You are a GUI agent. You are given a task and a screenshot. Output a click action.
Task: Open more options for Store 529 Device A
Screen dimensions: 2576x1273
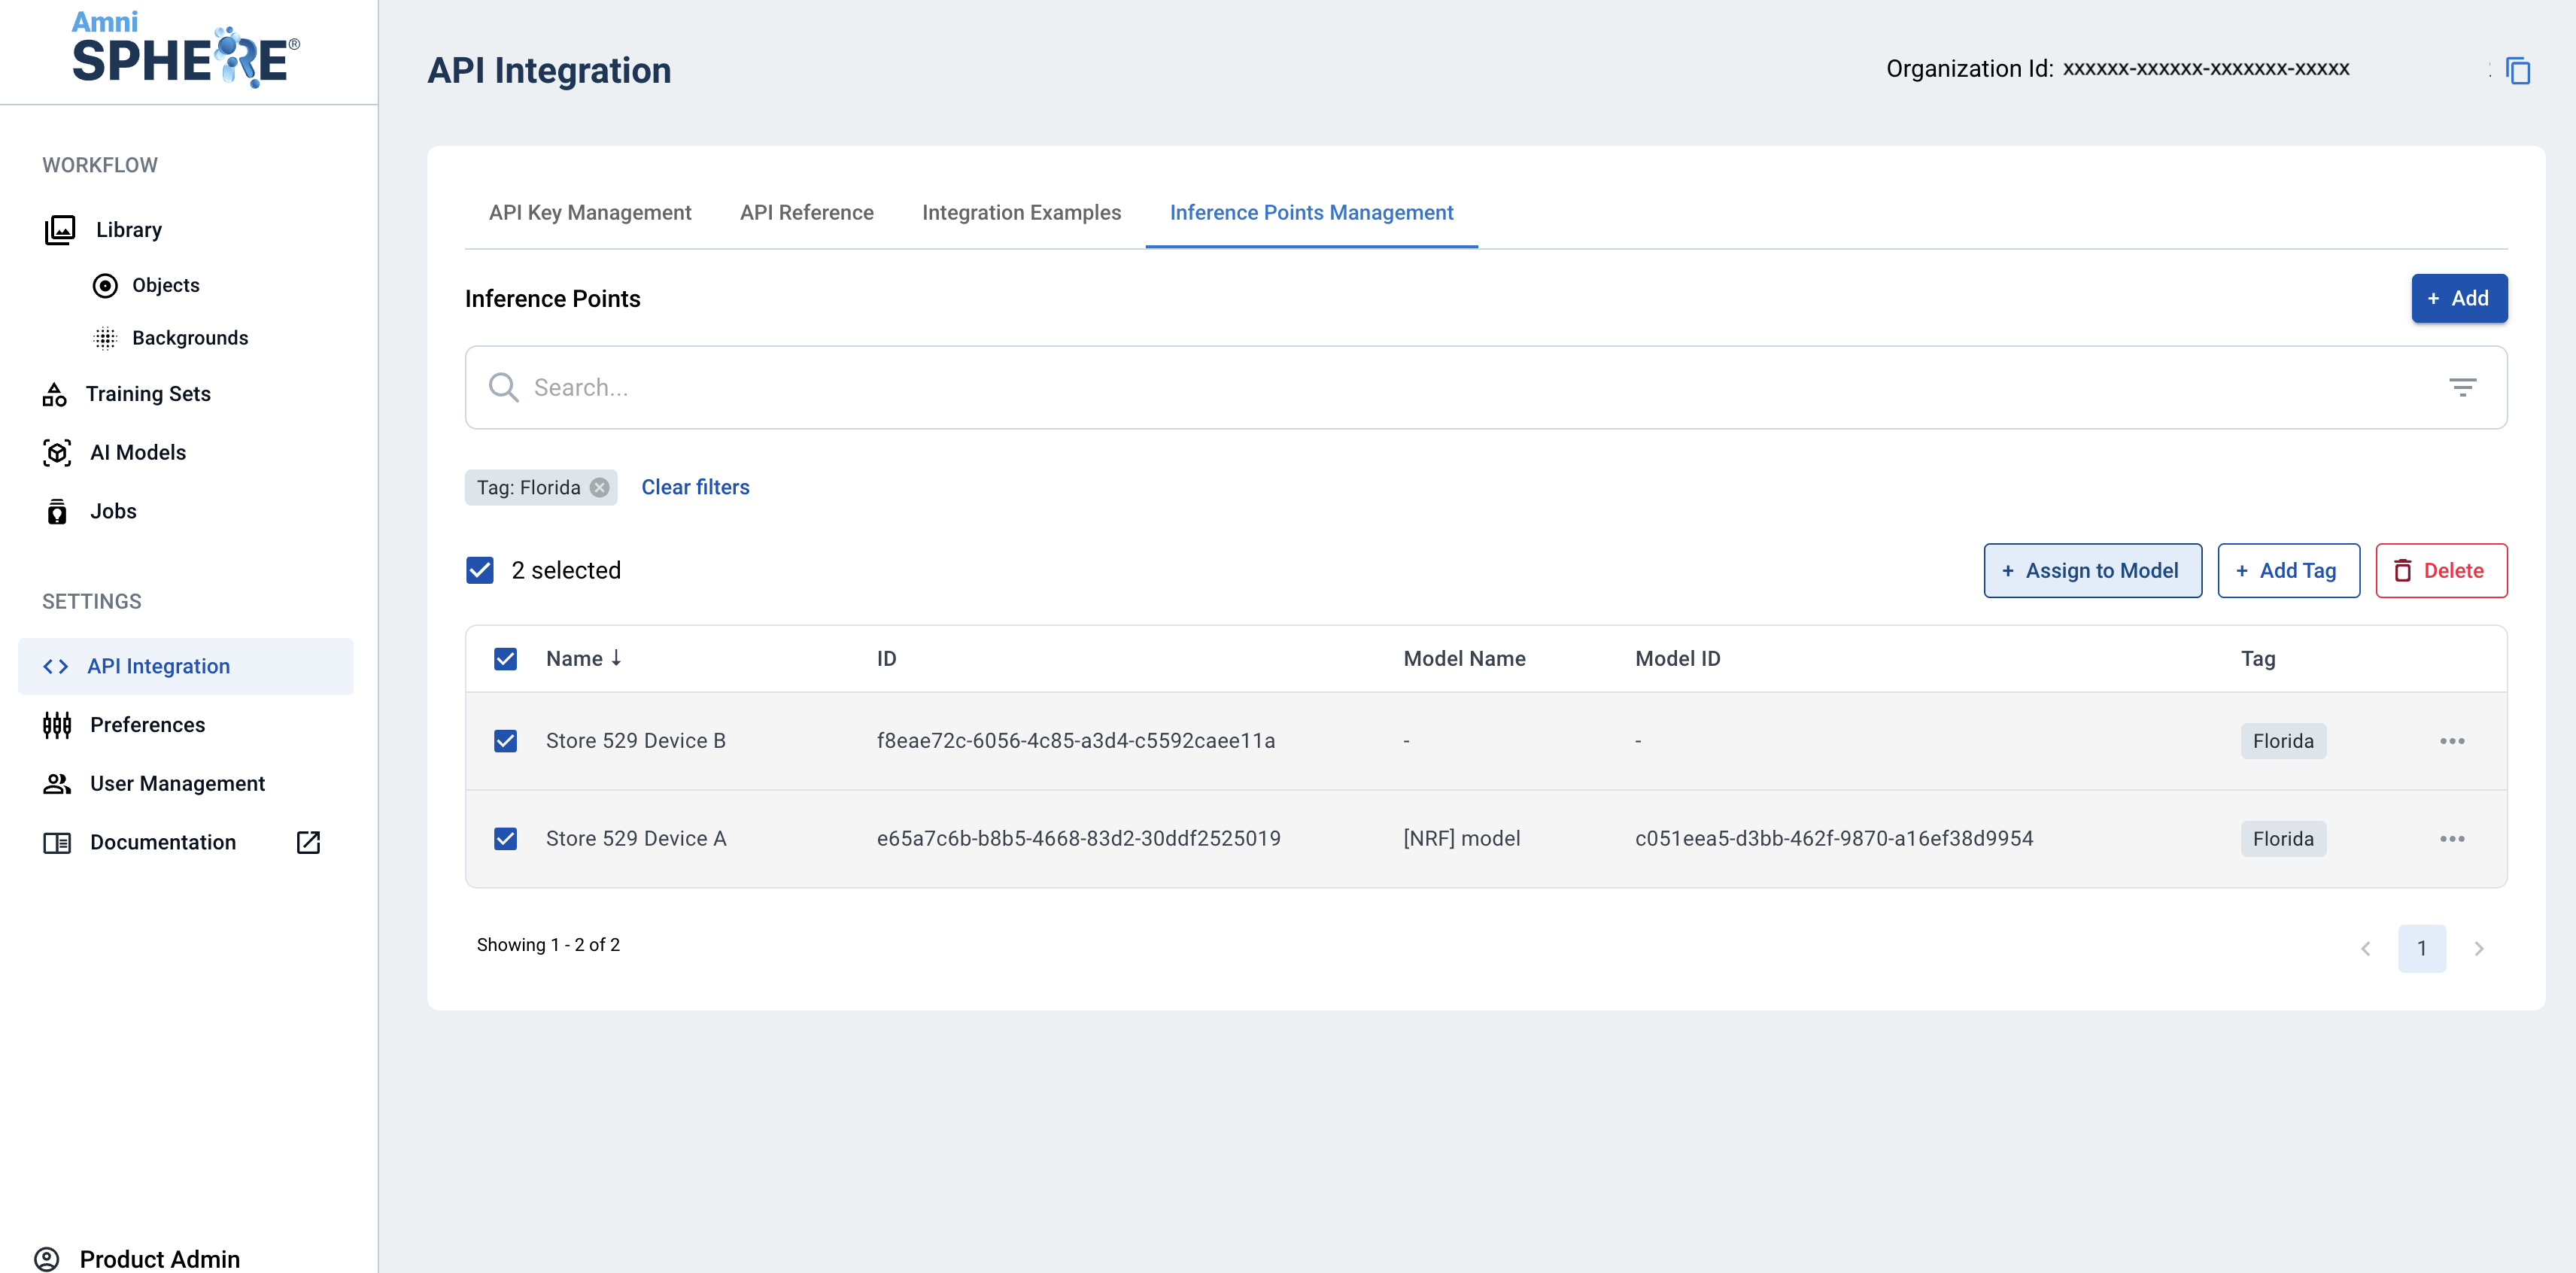click(x=2451, y=839)
